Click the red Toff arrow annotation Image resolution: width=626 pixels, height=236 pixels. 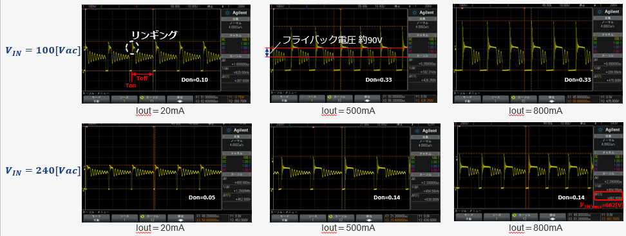142,75
